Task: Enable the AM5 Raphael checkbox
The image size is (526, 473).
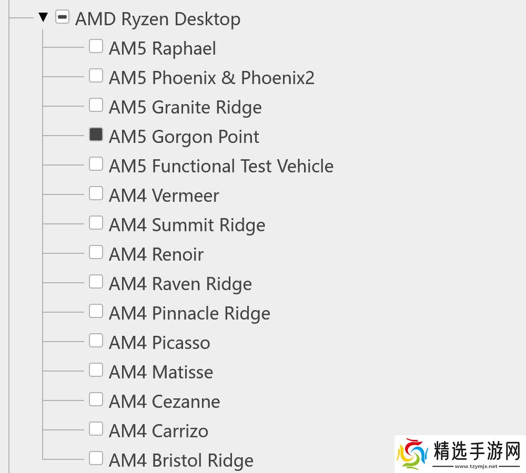Action: pyautogui.click(x=96, y=46)
